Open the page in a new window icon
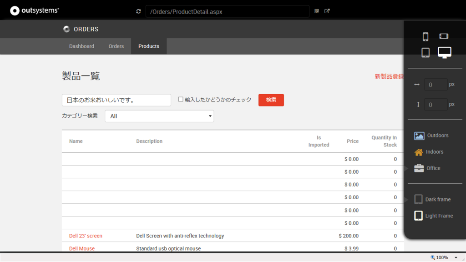 (x=327, y=11)
